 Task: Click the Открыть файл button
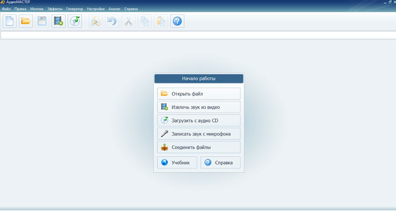[x=199, y=93]
